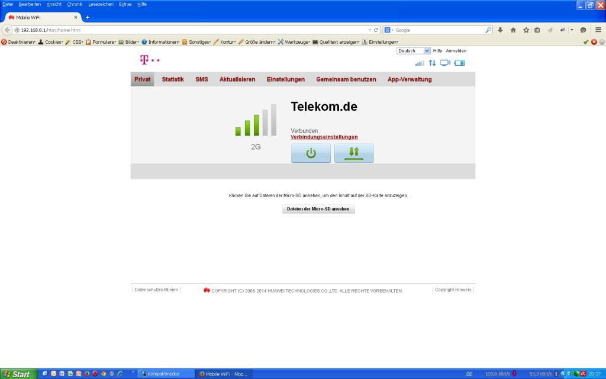Click the back navigation arrow
Screen dimensions: 606x379
[x=7, y=30]
